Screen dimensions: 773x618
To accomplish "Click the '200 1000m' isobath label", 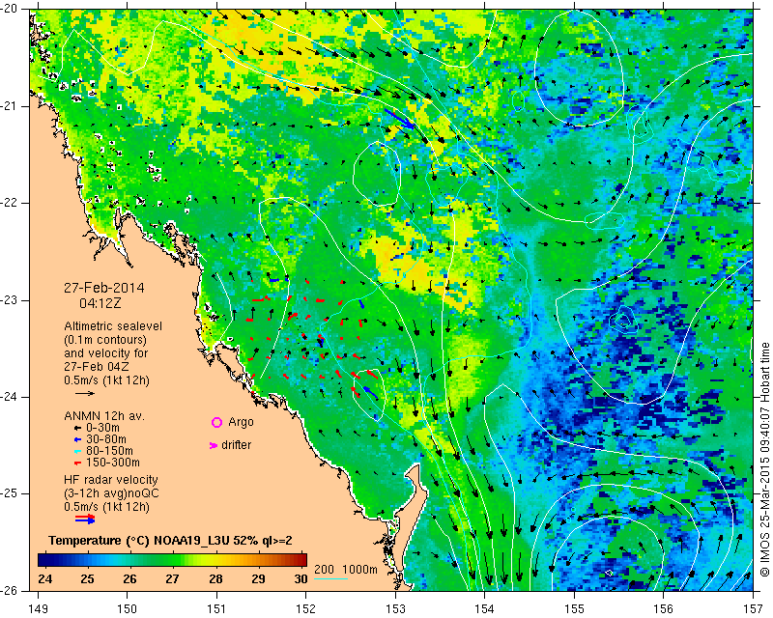I will 346,570.
